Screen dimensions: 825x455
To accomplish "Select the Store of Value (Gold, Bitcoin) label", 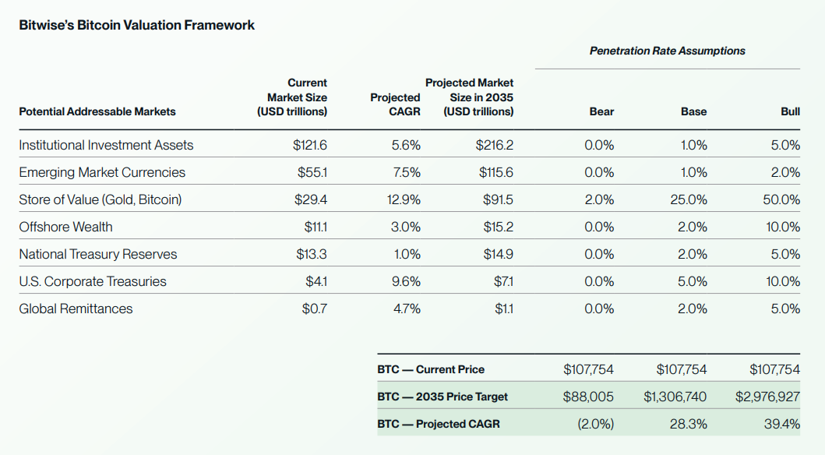I will 100,199.
